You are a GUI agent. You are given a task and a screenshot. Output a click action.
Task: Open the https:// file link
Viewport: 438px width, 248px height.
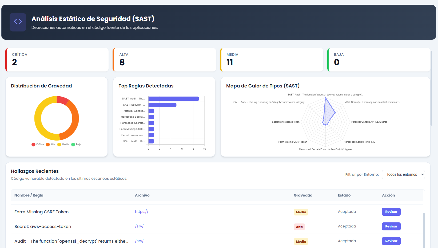coord(142,211)
